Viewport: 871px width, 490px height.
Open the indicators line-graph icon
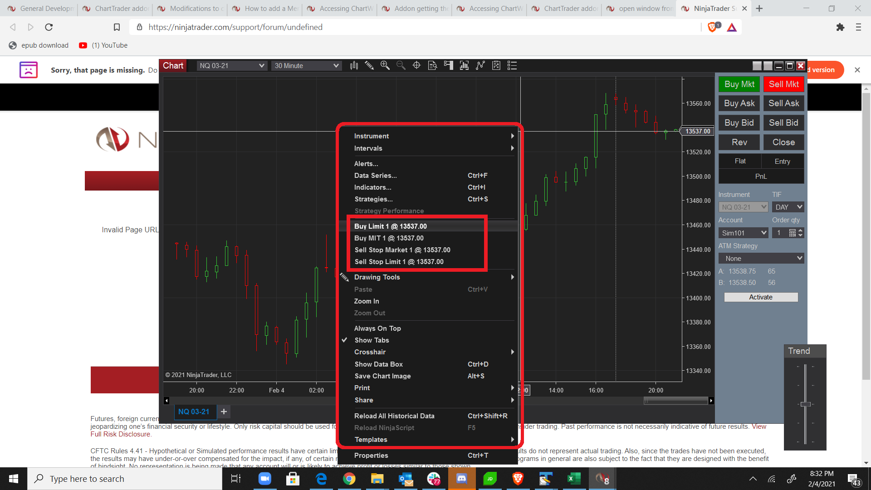[x=480, y=66]
